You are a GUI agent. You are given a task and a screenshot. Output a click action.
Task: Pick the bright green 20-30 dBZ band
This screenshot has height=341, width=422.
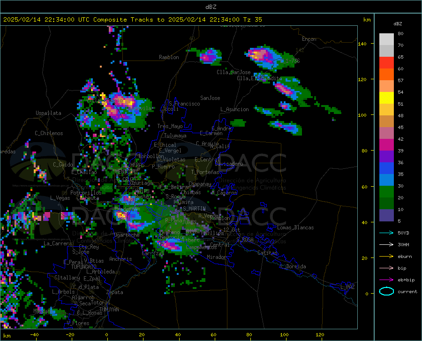[x=386, y=192]
